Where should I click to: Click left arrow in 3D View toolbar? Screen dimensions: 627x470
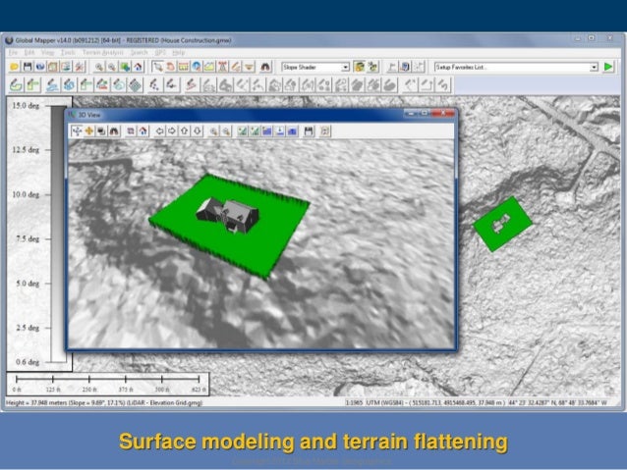coord(158,130)
